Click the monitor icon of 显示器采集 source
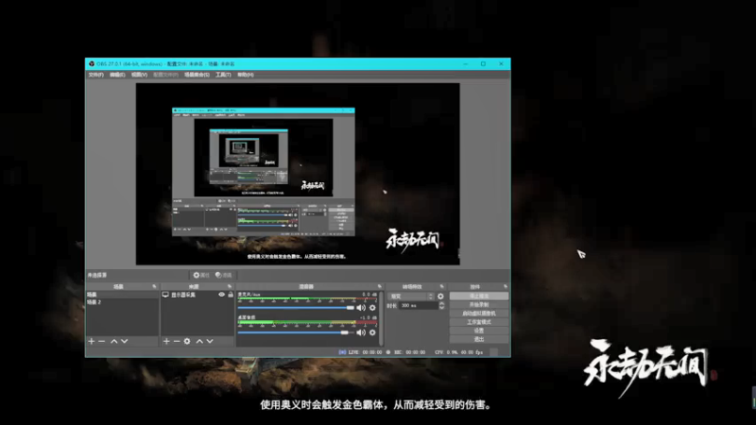 (x=165, y=295)
